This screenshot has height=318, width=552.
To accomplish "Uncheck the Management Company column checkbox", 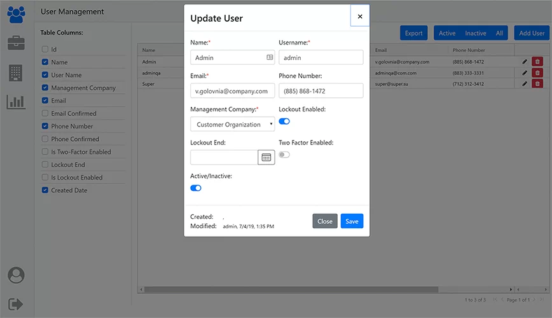I will point(45,87).
